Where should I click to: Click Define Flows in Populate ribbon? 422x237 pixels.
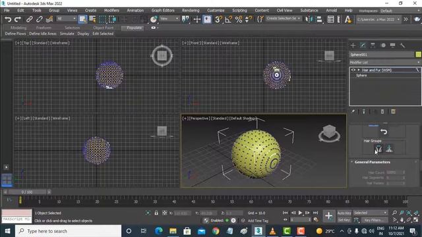tap(15, 34)
